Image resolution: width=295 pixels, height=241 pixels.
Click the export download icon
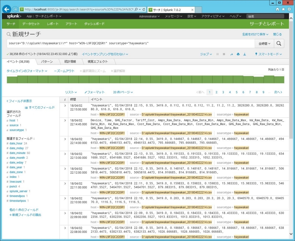[245, 54]
